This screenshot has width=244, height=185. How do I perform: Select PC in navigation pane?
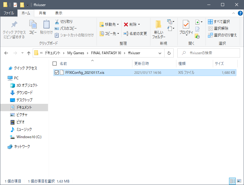[13, 78]
